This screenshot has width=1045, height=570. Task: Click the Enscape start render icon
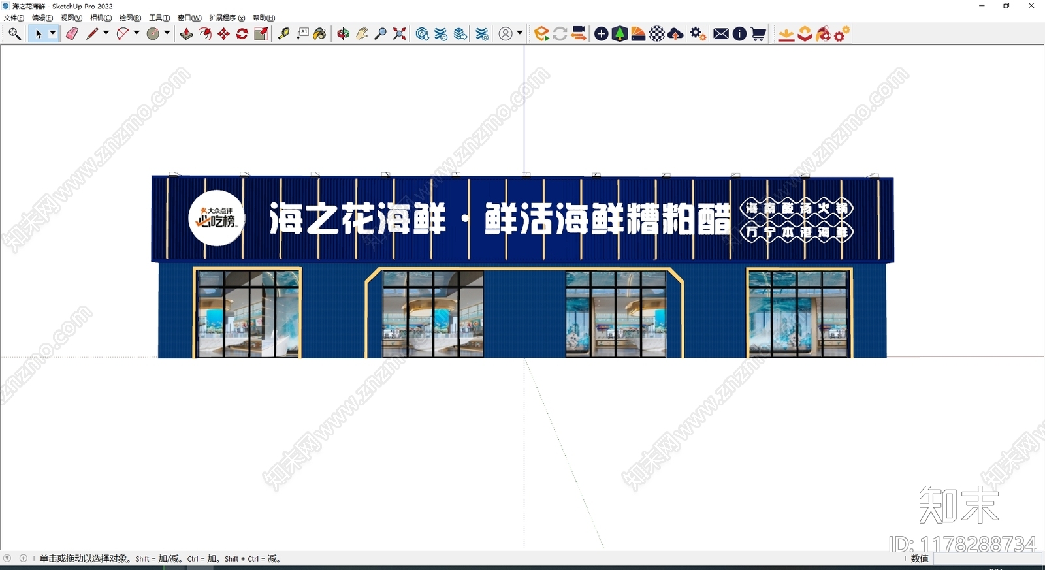pos(541,34)
